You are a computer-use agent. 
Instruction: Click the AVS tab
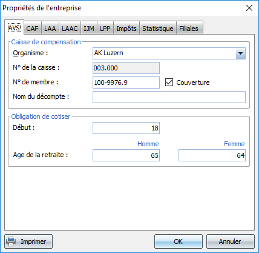coord(14,27)
